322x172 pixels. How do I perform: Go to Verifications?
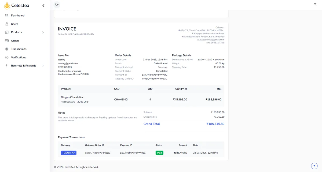[x=19, y=57]
